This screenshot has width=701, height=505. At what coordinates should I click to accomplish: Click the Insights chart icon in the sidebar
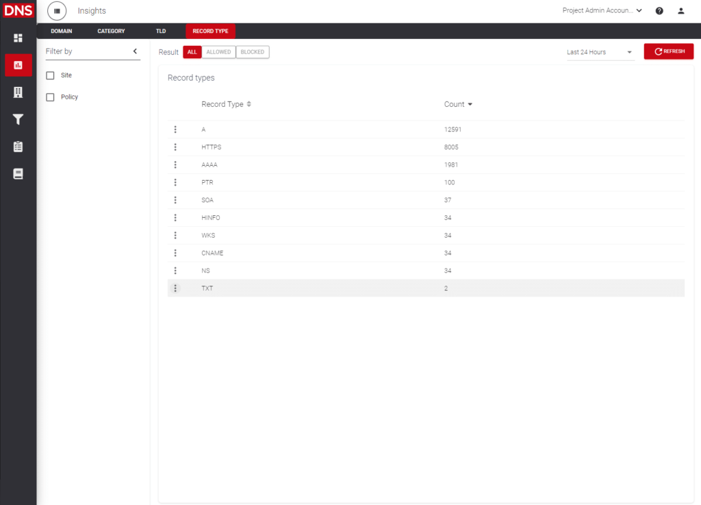18,65
